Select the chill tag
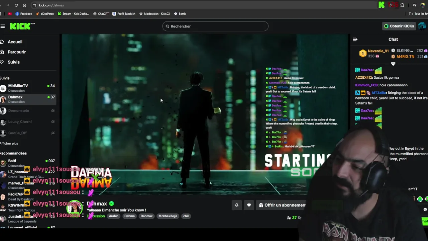428x241 pixels. [186, 216]
